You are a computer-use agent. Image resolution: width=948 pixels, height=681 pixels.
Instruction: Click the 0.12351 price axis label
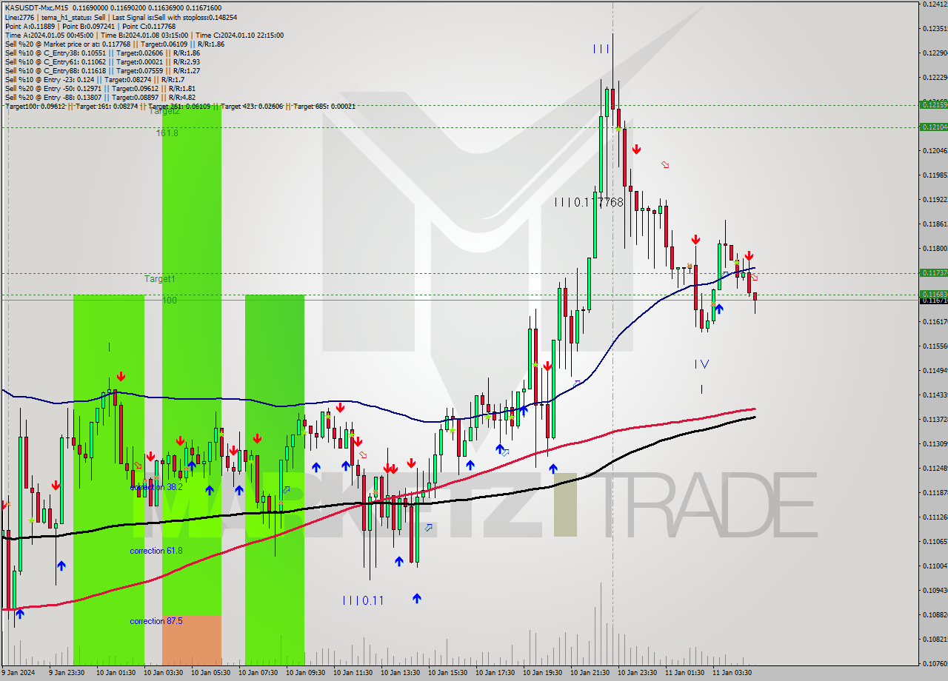(934, 29)
